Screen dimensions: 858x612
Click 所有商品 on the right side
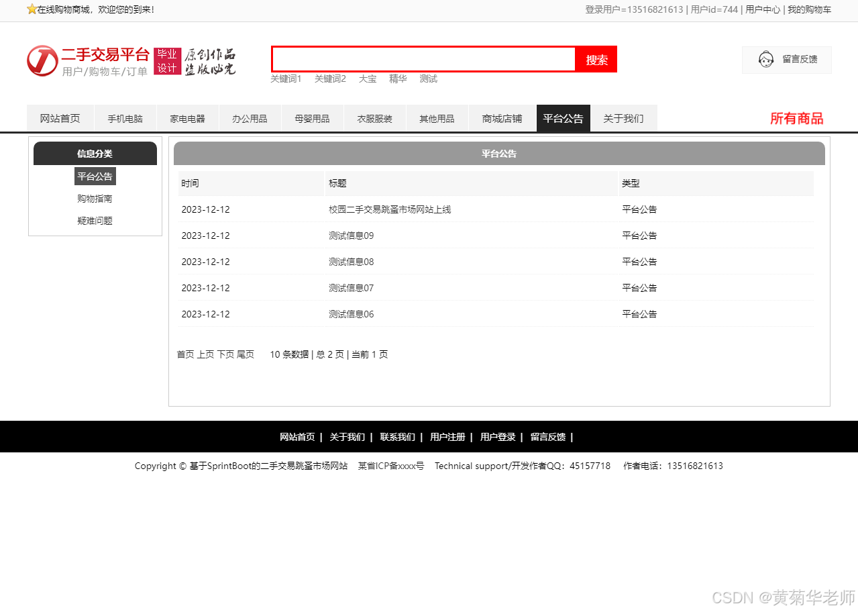pyautogui.click(x=796, y=118)
